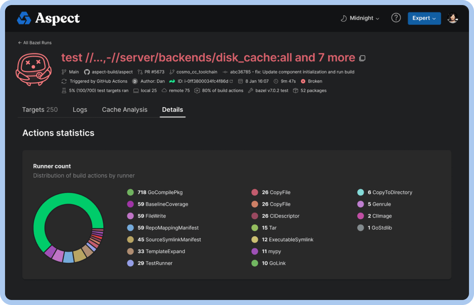
Task: Open the Cache Analysis tab
Action: (x=124, y=110)
